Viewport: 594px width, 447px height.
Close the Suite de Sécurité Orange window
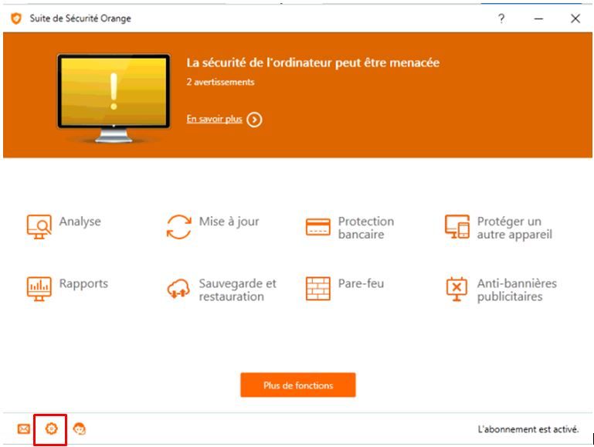[x=575, y=19]
